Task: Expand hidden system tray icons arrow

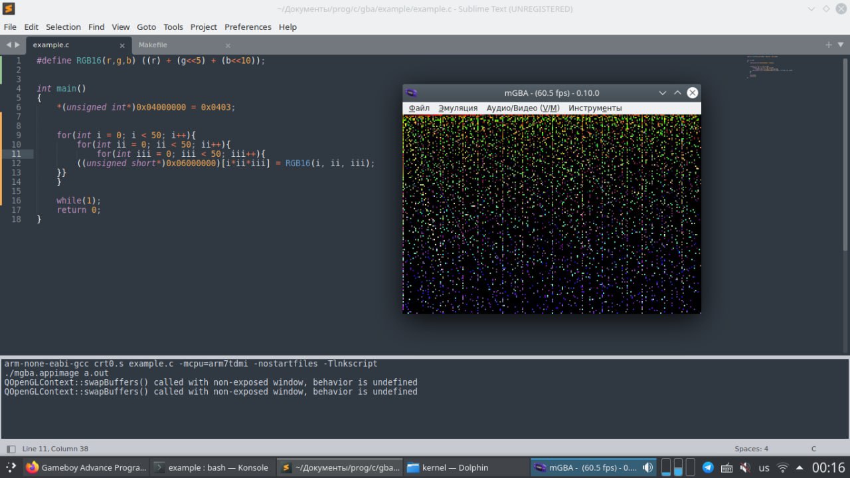Action: tap(800, 467)
